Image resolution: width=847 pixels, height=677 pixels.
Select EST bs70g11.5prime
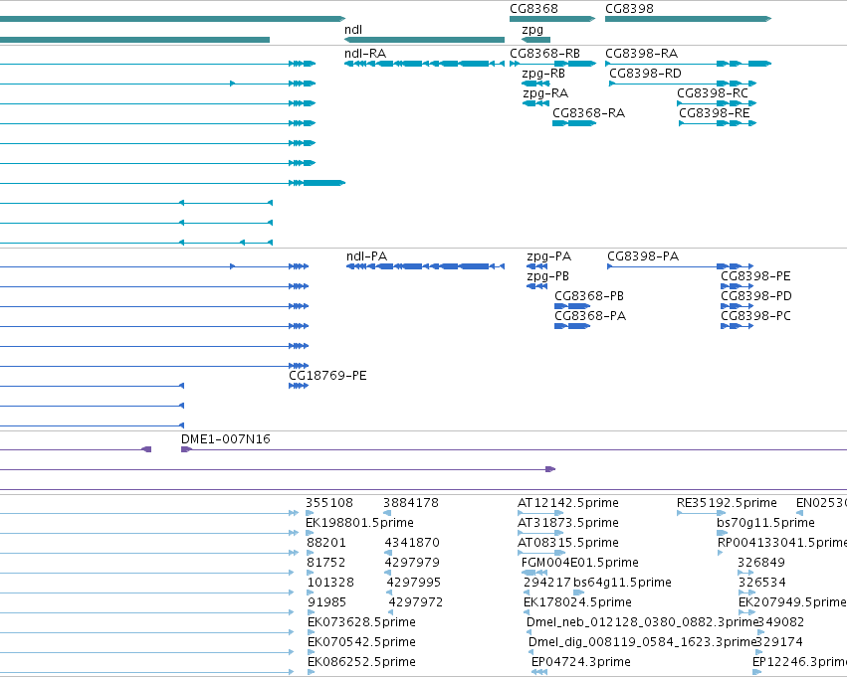766,523
